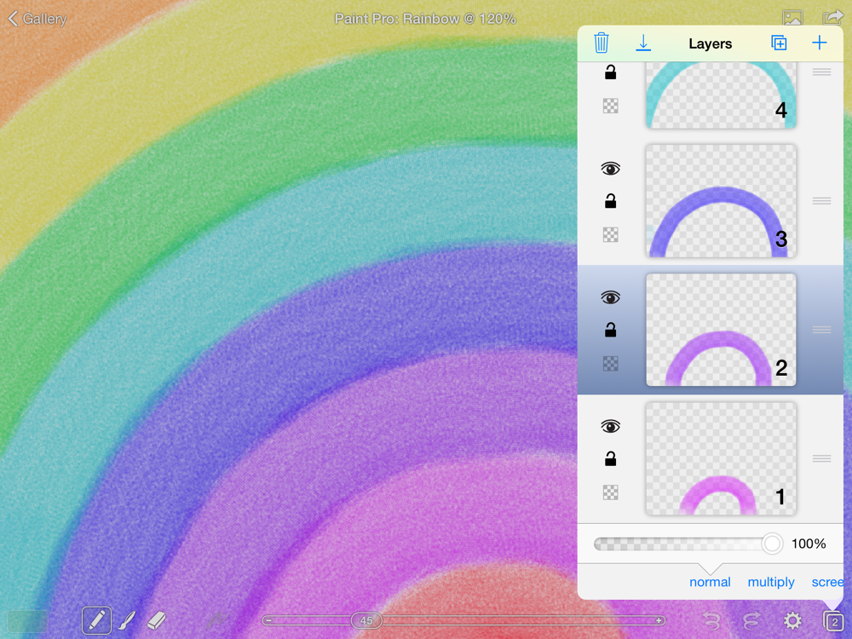Toggle alpha lock checker on layer 4
852x639 pixels.
[x=610, y=106]
